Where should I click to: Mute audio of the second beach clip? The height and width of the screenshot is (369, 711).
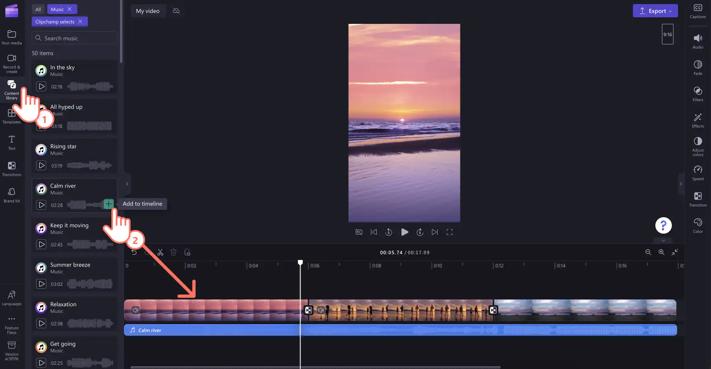click(321, 310)
